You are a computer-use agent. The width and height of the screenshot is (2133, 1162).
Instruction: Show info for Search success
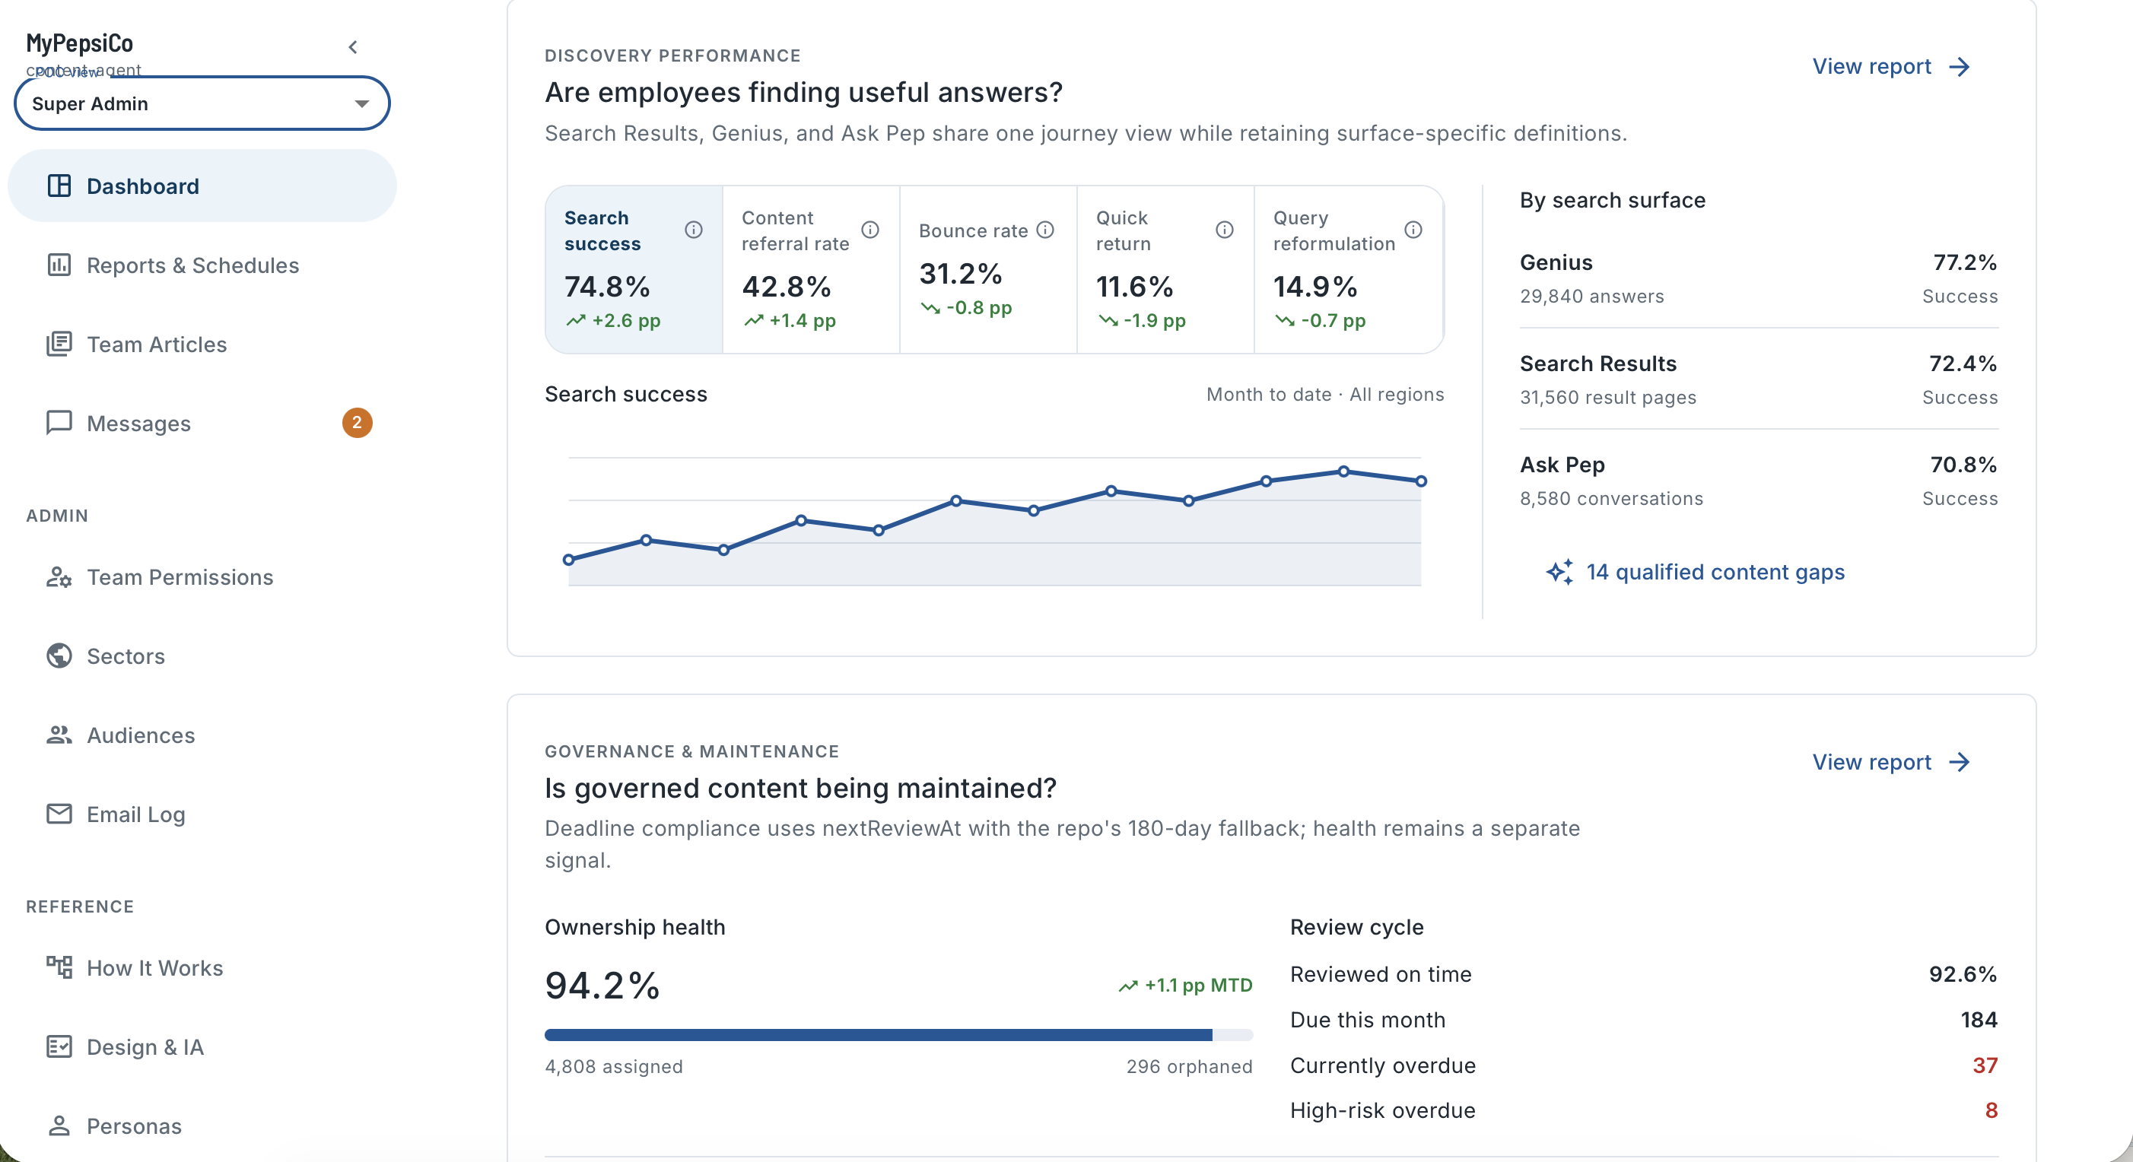(694, 229)
